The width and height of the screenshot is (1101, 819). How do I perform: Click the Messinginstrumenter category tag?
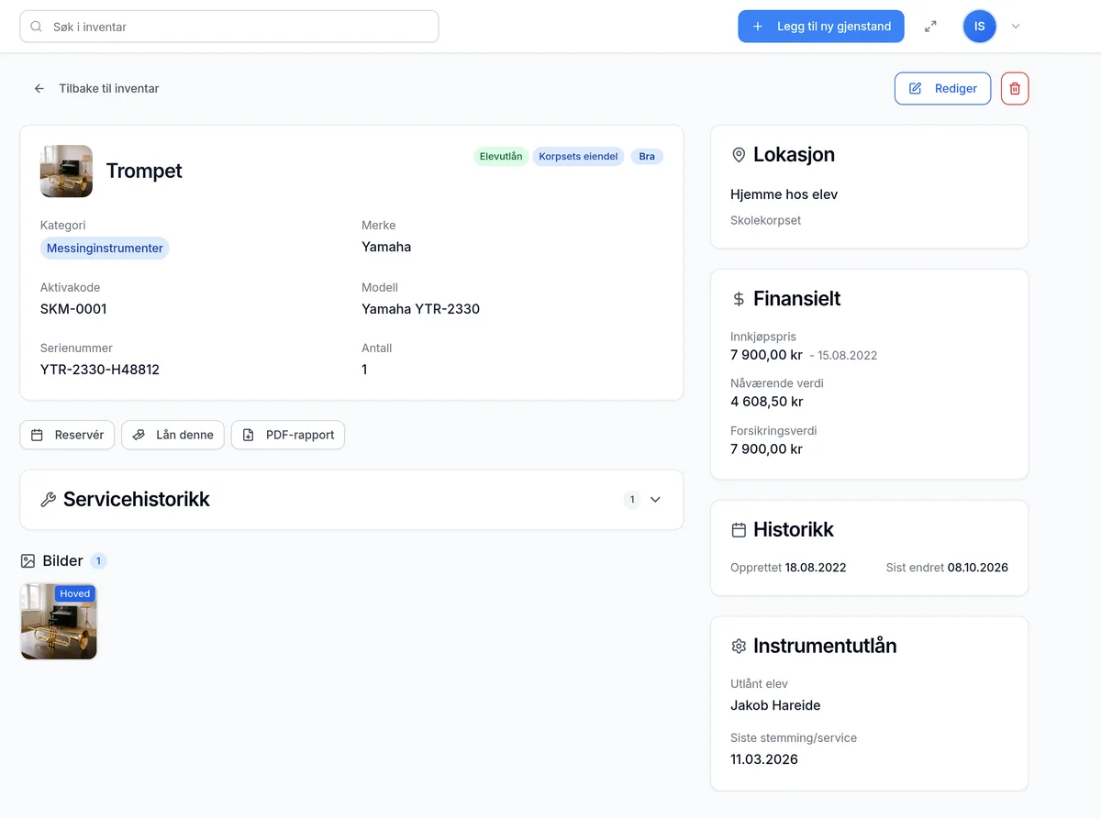click(105, 249)
